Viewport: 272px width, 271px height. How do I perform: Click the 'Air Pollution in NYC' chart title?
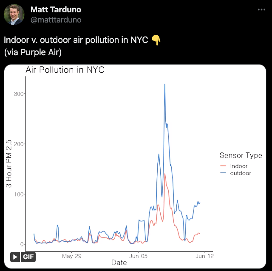[x=65, y=70]
